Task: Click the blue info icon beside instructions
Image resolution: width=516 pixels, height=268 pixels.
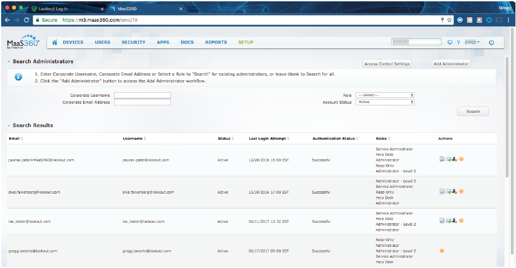Action: click(18, 77)
